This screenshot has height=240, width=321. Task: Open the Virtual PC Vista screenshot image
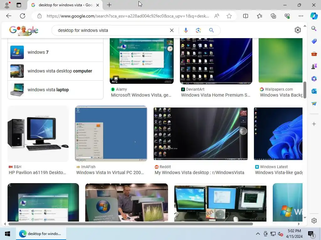[x=111, y=134]
